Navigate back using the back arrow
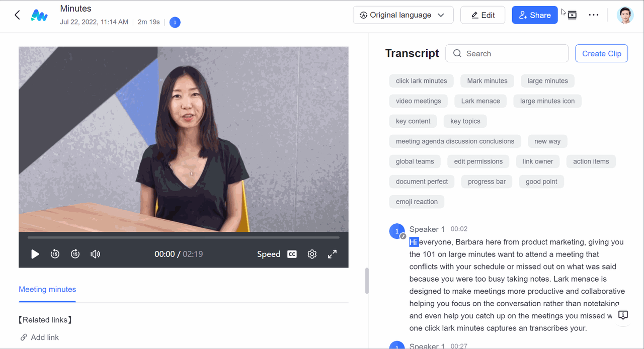The height and width of the screenshot is (349, 644). pyautogui.click(x=17, y=15)
